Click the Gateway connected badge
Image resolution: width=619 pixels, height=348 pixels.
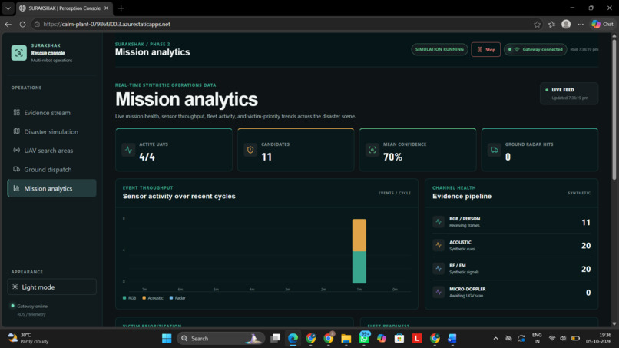pos(535,49)
